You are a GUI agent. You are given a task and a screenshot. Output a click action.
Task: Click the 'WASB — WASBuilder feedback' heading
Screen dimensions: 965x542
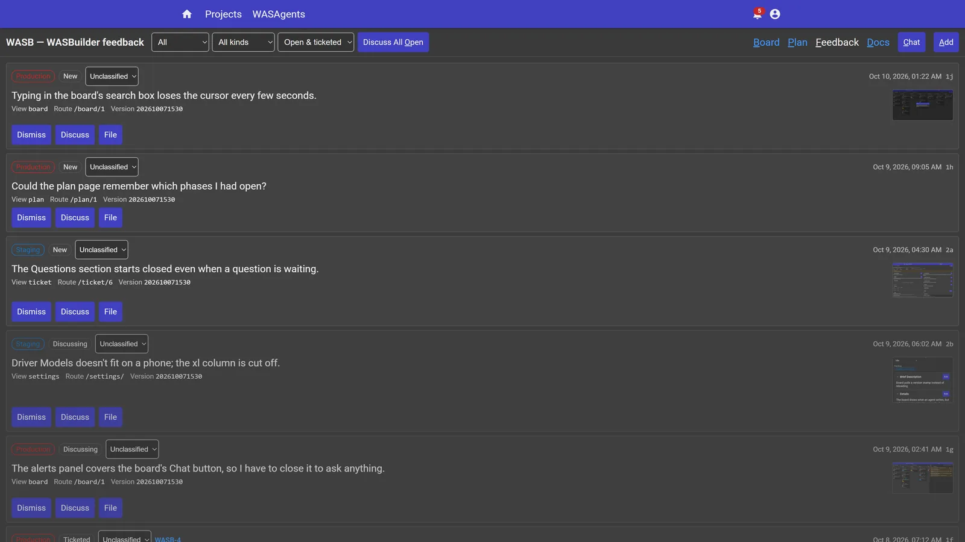(75, 42)
